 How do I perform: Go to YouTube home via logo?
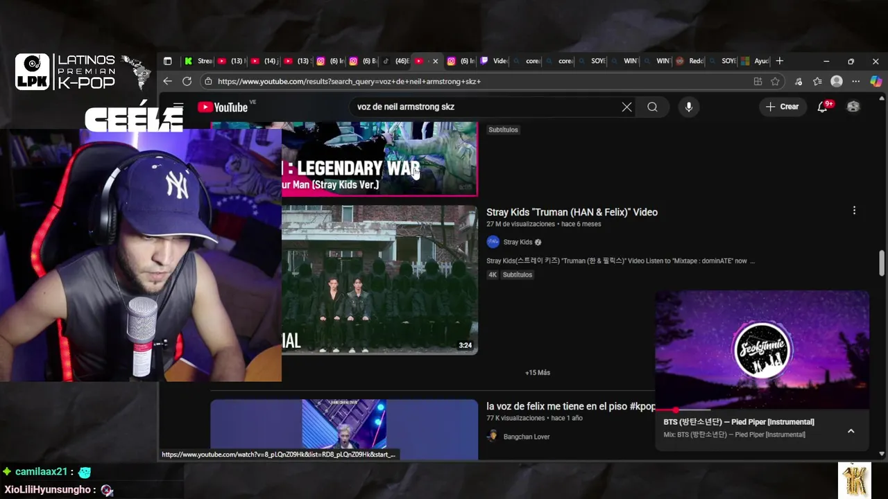[x=223, y=107]
